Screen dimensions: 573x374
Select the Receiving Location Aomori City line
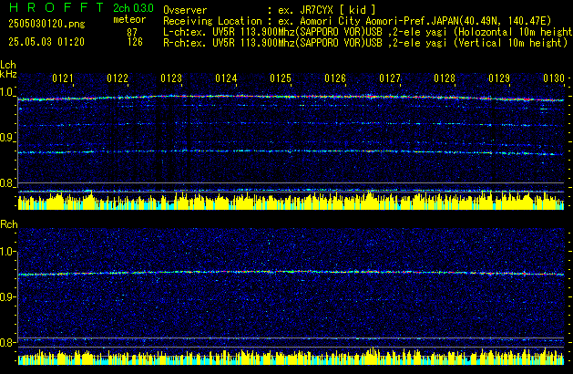(357, 21)
